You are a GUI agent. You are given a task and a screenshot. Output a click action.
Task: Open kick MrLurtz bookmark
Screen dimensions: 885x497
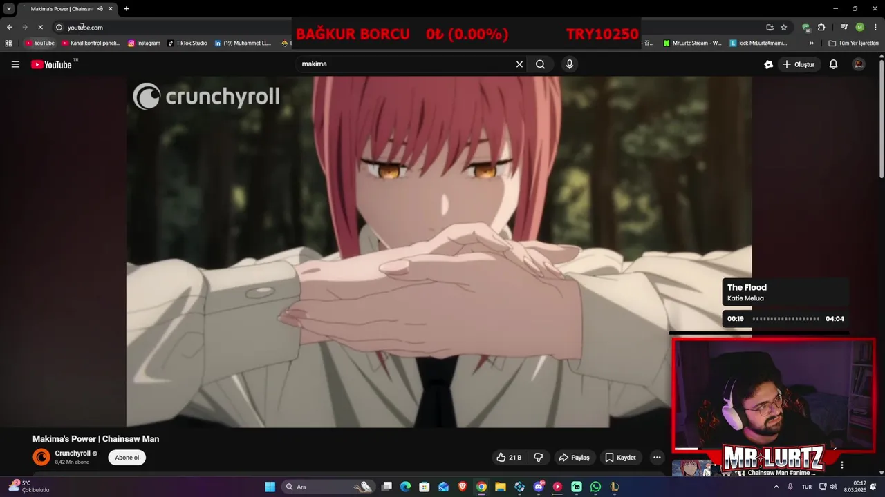(758, 43)
